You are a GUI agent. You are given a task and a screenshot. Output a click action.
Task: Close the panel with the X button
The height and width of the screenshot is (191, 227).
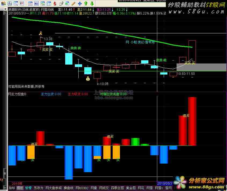coord(5,9)
